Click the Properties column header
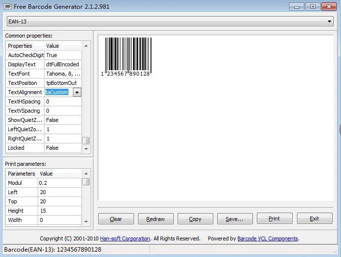Viewport: 341px width, 257px height. click(x=25, y=46)
